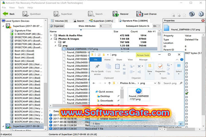206x137 pixels.
Task: Click the Organizer button
Action: tap(57, 26)
